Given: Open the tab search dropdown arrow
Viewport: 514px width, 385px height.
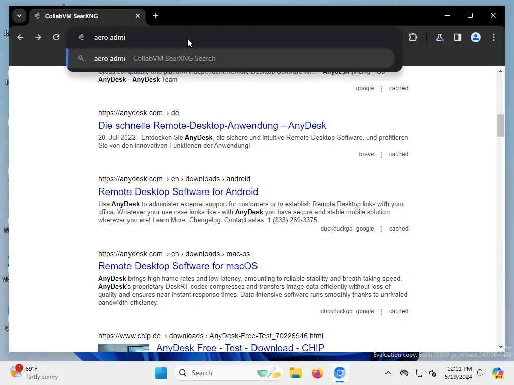Looking at the screenshot, I should (19, 16).
